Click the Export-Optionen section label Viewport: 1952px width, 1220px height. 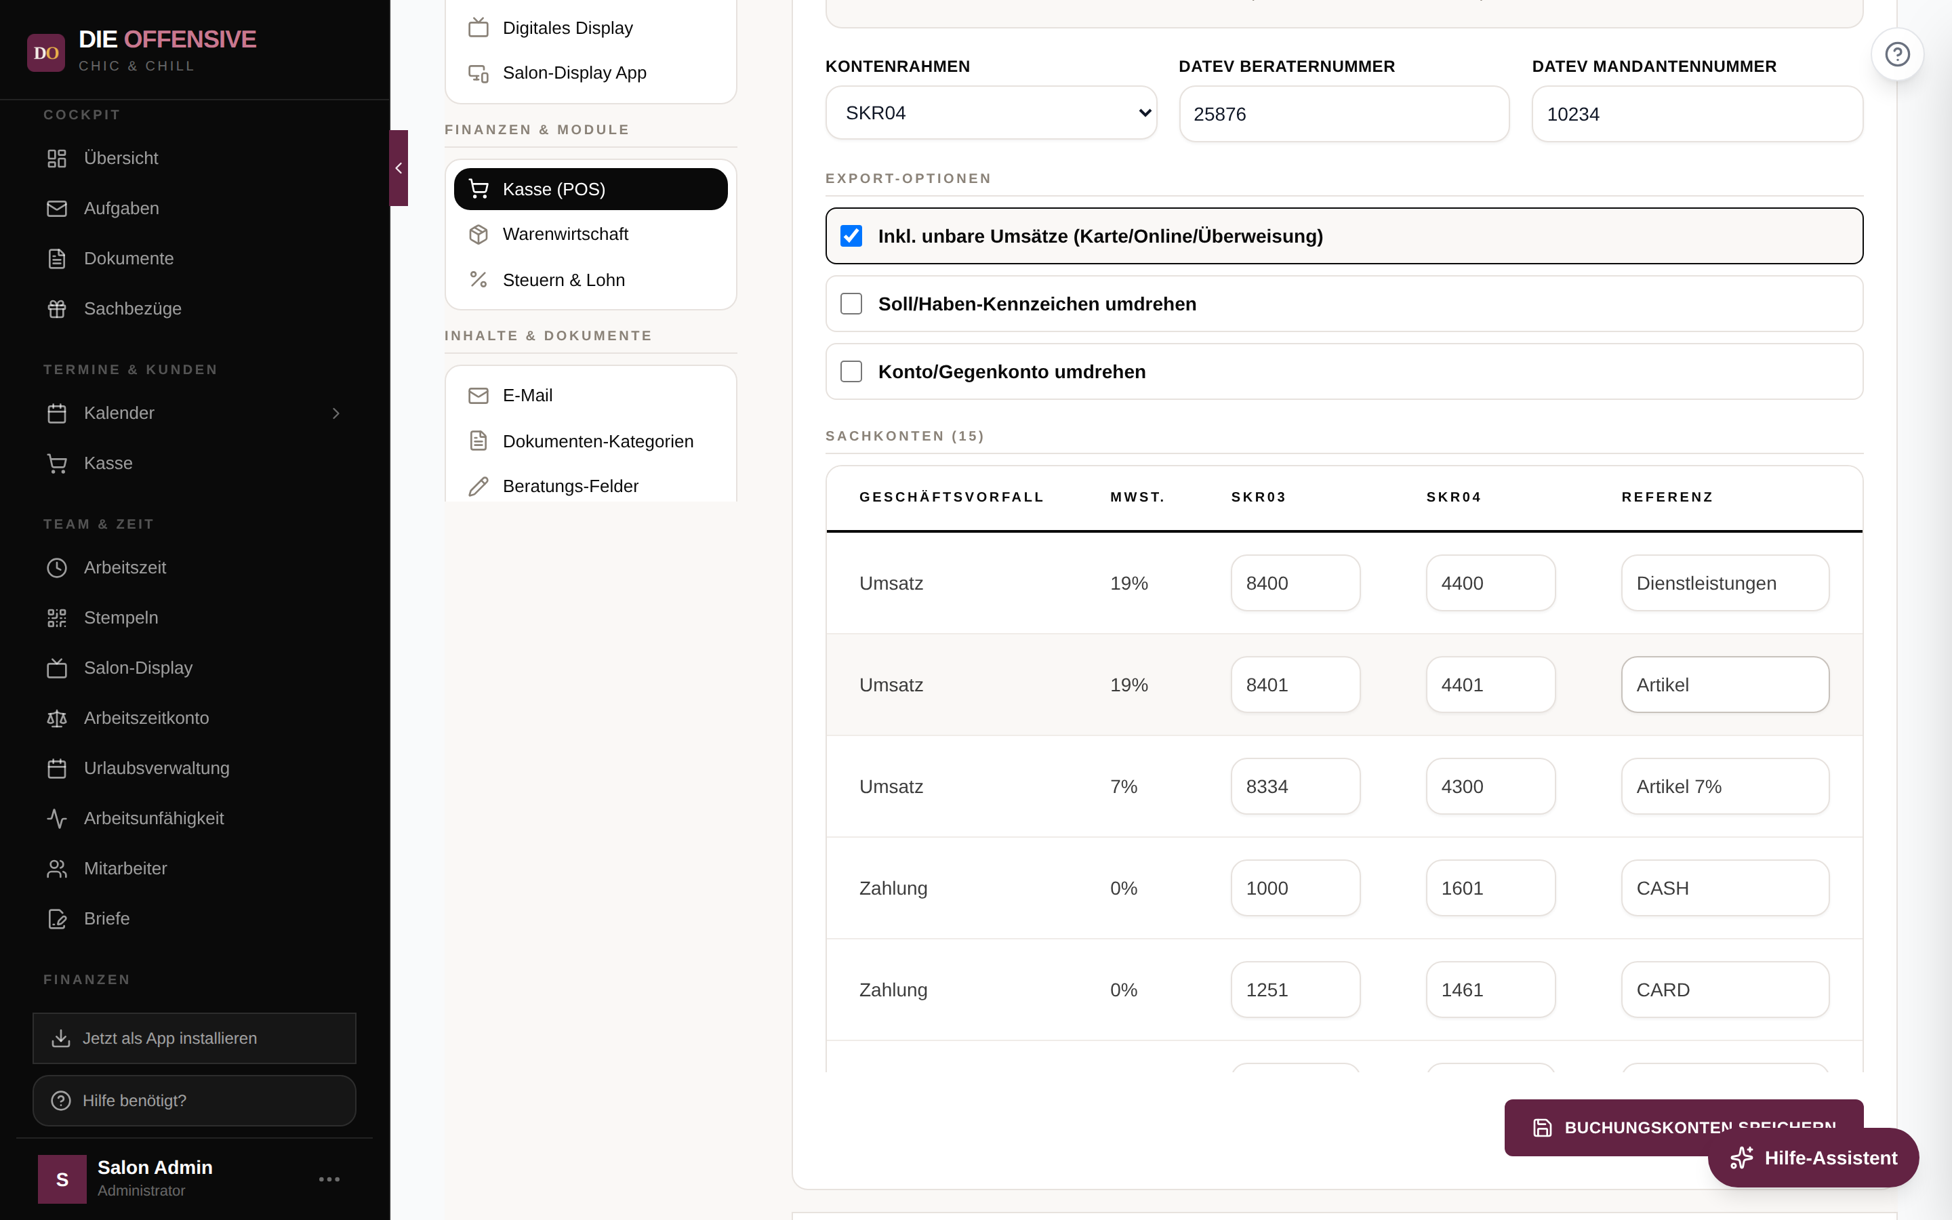click(x=908, y=178)
